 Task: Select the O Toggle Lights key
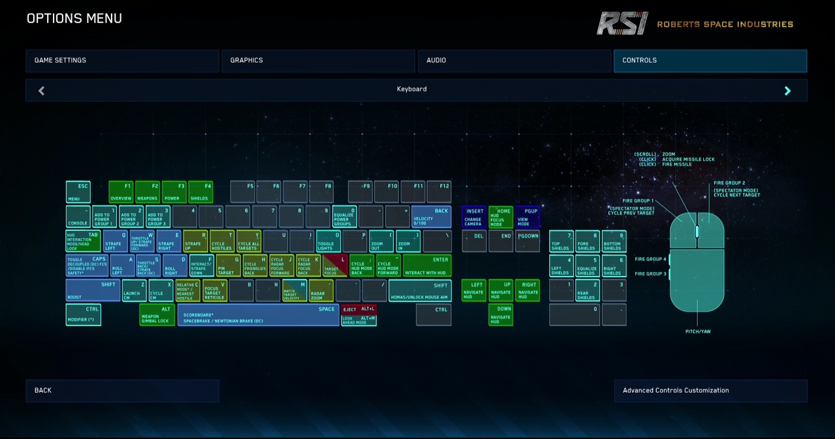pyautogui.click(x=328, y=241)
